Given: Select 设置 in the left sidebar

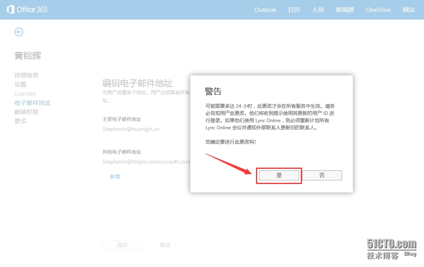Looking at the screenshot, I should pyautogui.click(x=20, y=84).
